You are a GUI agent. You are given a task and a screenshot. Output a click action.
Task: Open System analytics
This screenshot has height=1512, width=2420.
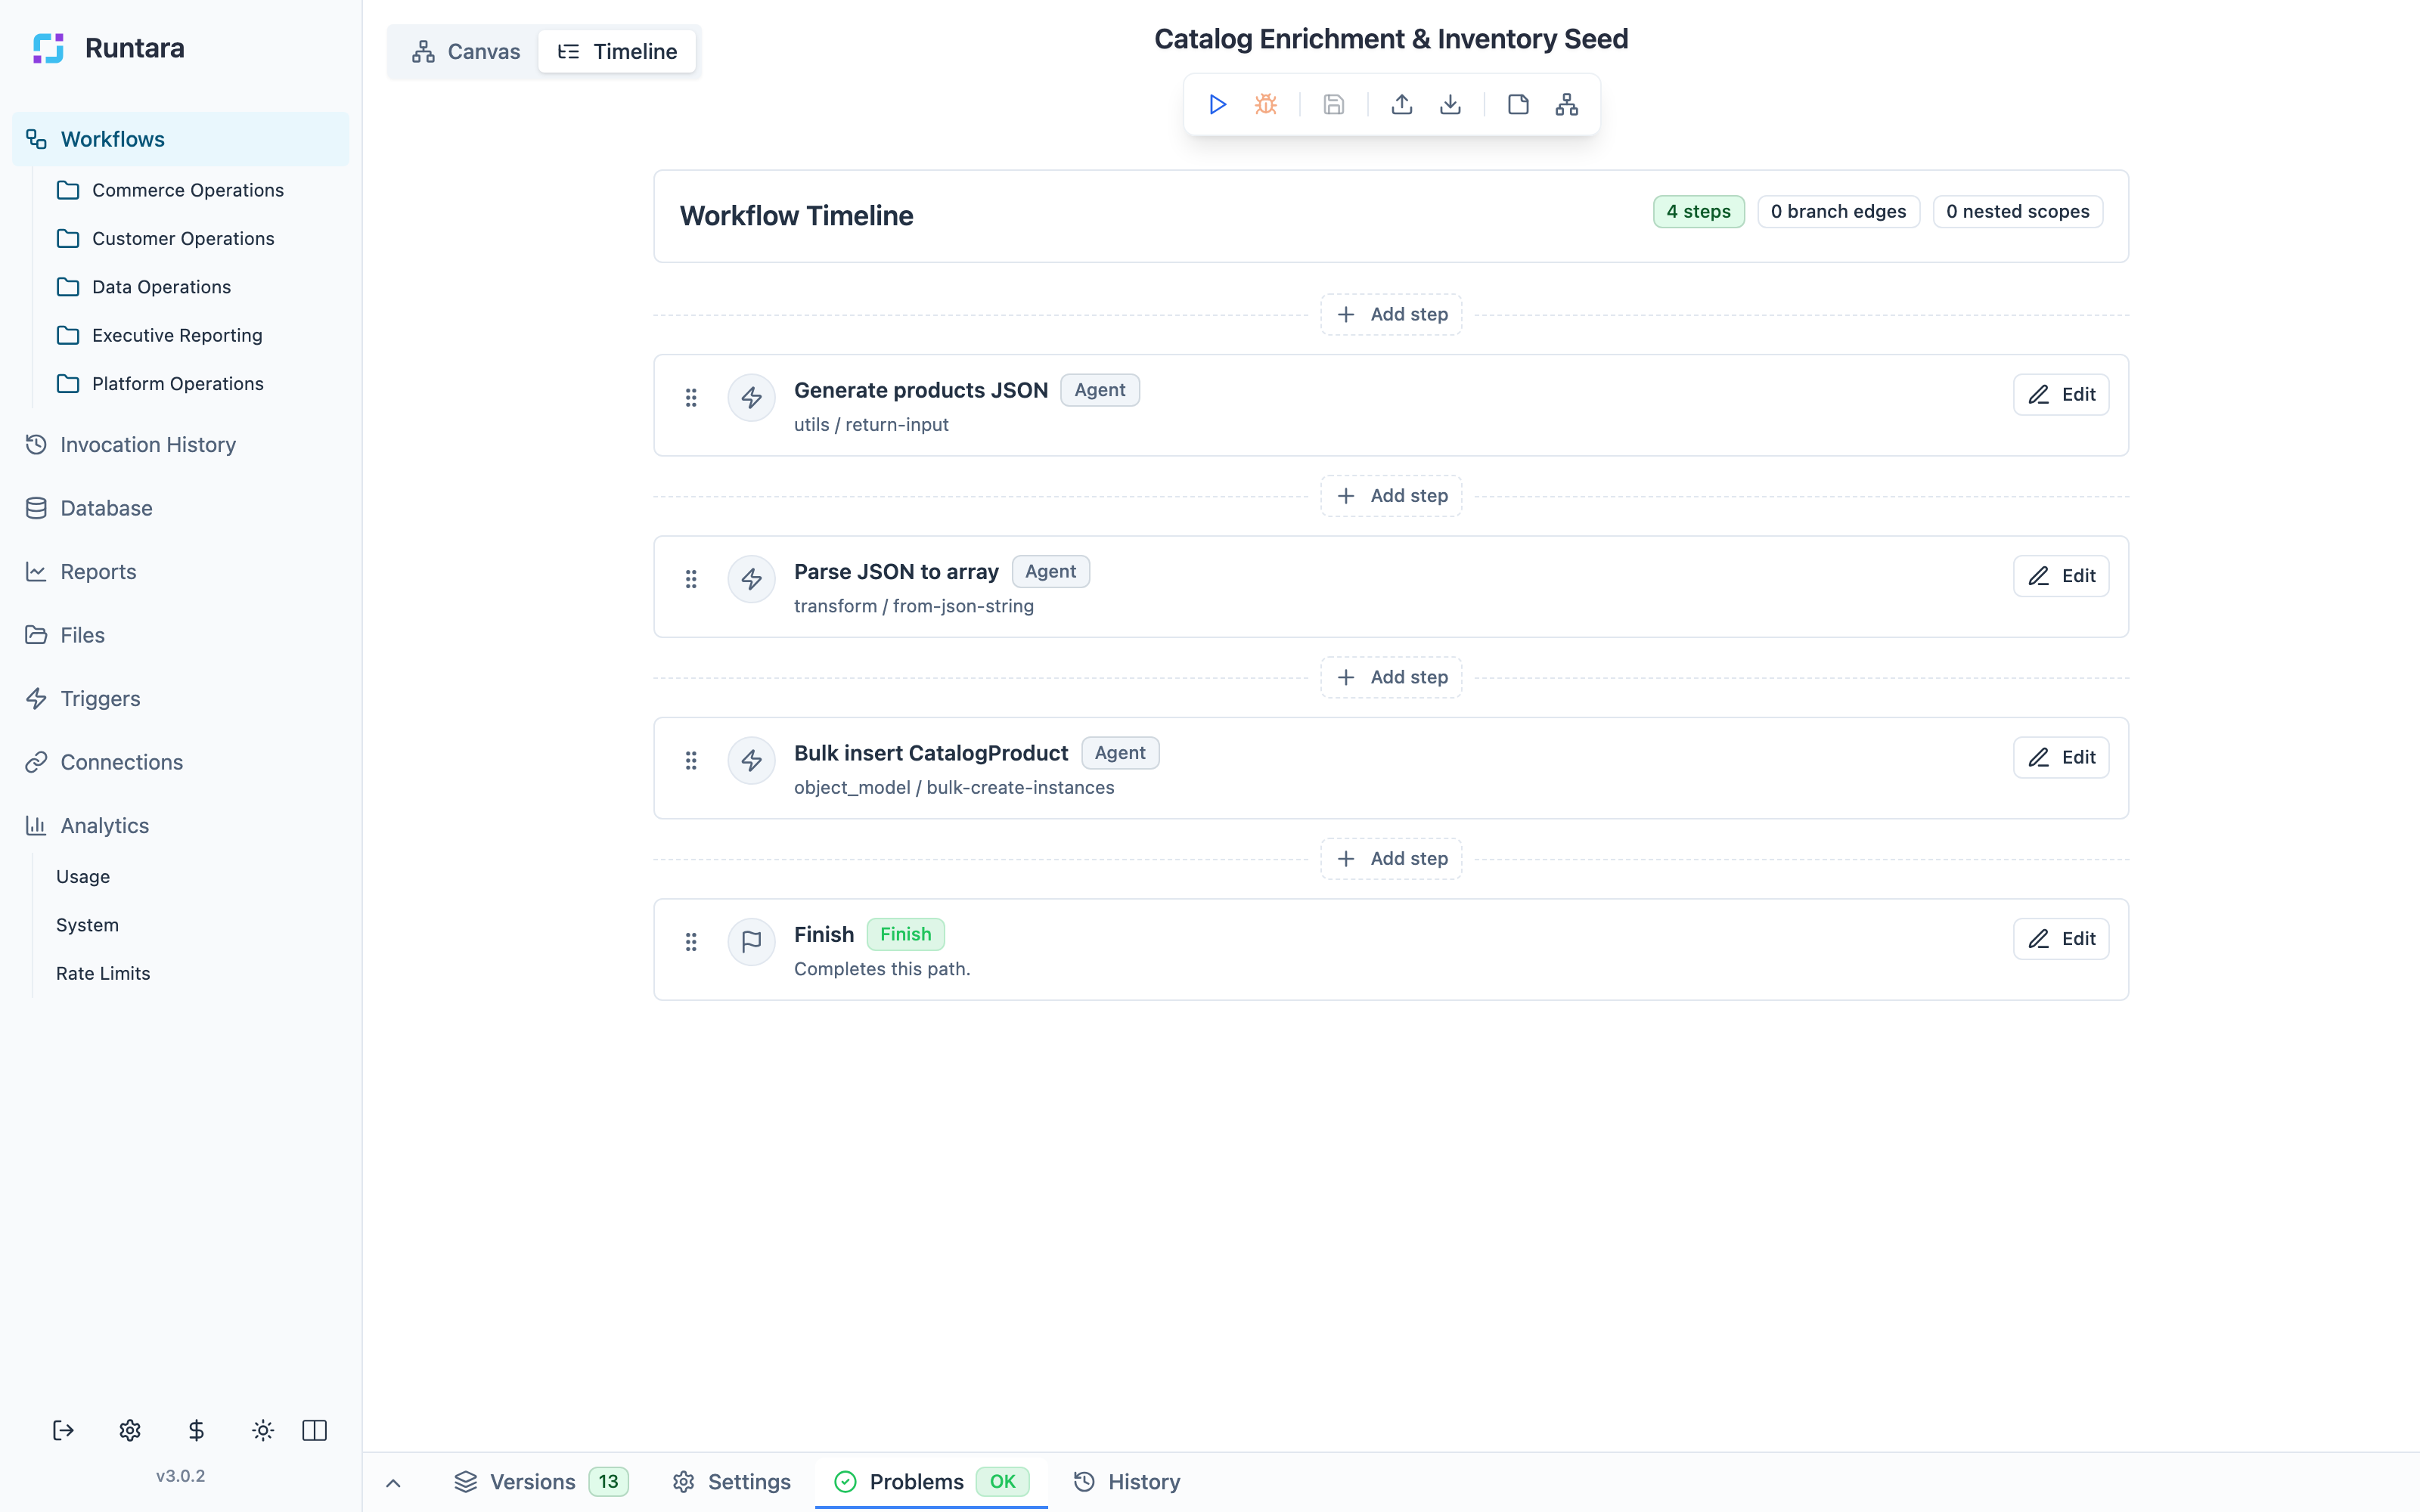click(87, 925)
